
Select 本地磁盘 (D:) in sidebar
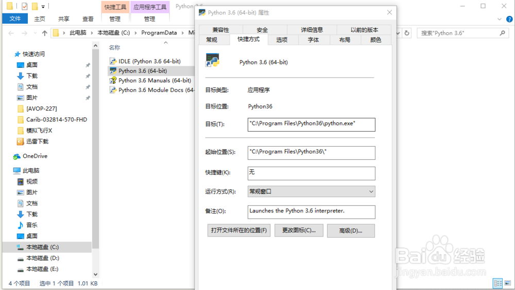tap(42, 258)
